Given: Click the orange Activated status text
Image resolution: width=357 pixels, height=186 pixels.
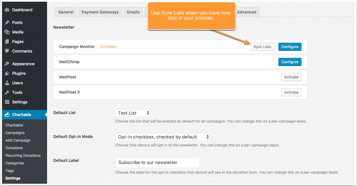Looking at the screenshot, I should point(108,47).
